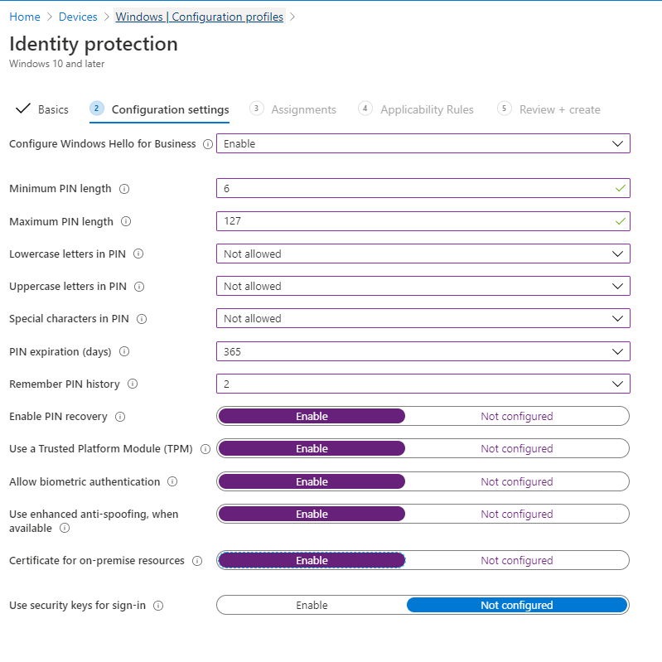
Task: Navigate to Home breadcrumb link
Action: click(25, 17)
